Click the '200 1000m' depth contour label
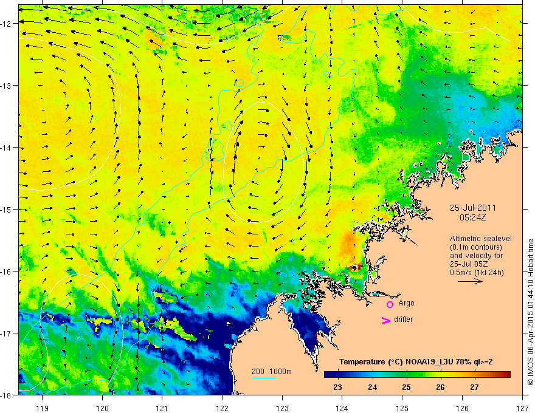Image resolution: width=535 pixels, height=413 pixels. click(x=272, y=372)
